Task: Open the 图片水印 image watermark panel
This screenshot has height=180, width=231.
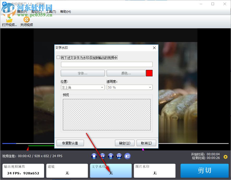Action: [155, 171]
